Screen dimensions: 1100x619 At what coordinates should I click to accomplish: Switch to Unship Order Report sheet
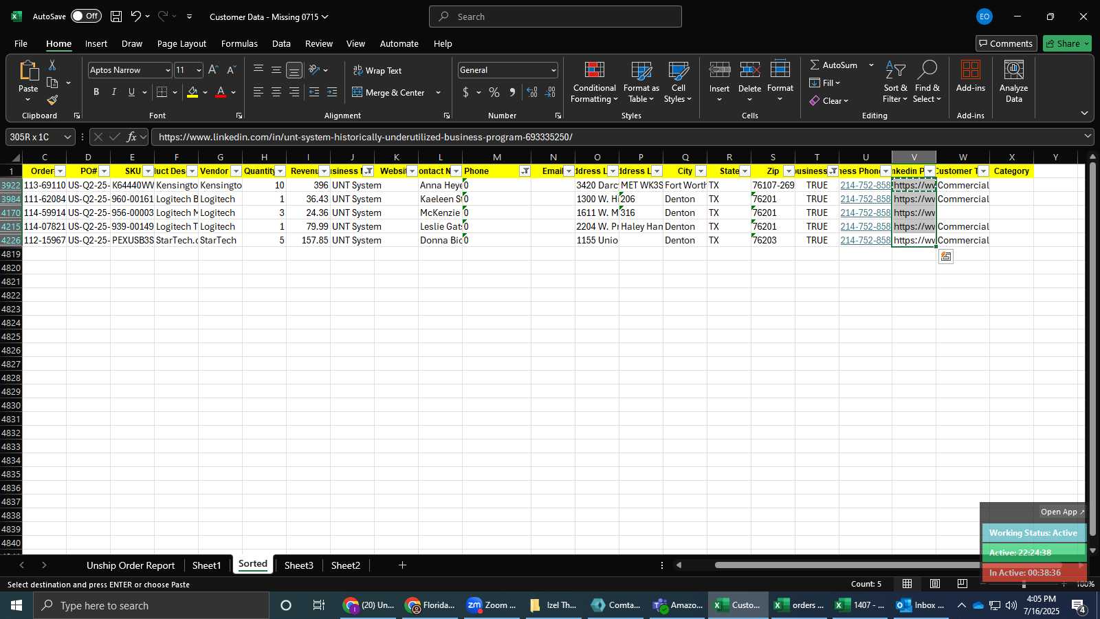[131, 565]
